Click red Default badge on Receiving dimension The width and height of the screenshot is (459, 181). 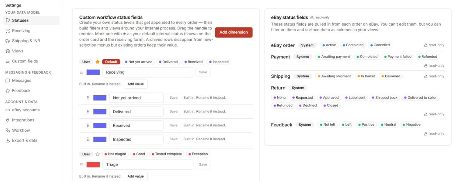[111, 62]
